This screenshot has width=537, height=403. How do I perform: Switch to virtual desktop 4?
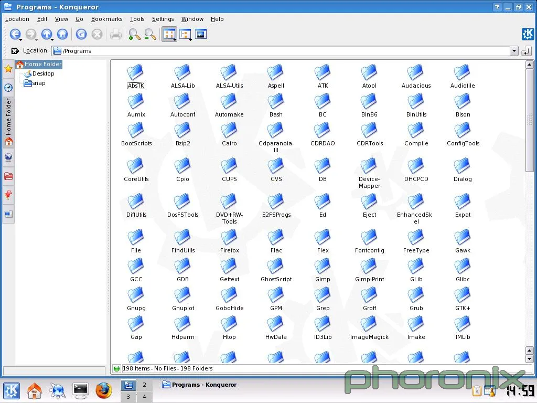click(x=145, y=397)
